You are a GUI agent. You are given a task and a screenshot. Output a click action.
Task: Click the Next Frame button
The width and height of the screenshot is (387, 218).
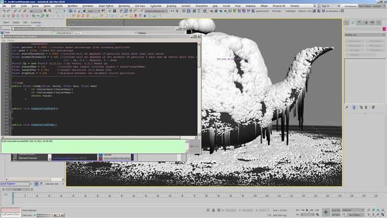pos(312,210)
